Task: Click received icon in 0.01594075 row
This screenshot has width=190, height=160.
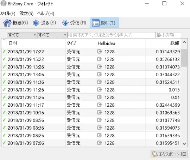Action: pos(100,128)
